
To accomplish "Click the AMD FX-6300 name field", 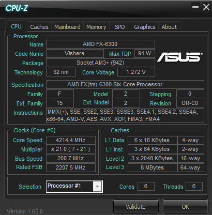I will (x=100, y=44).
